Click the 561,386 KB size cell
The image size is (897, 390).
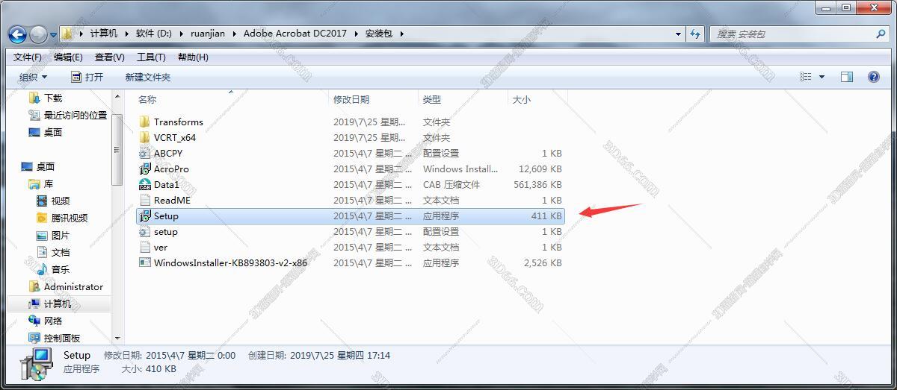click(x=537, y=184)
